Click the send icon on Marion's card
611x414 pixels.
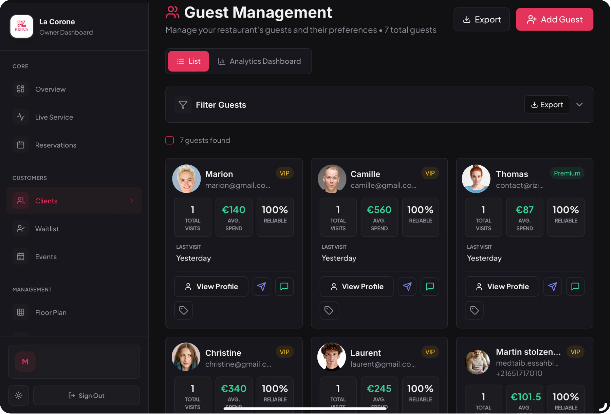[x=261, y=287]
